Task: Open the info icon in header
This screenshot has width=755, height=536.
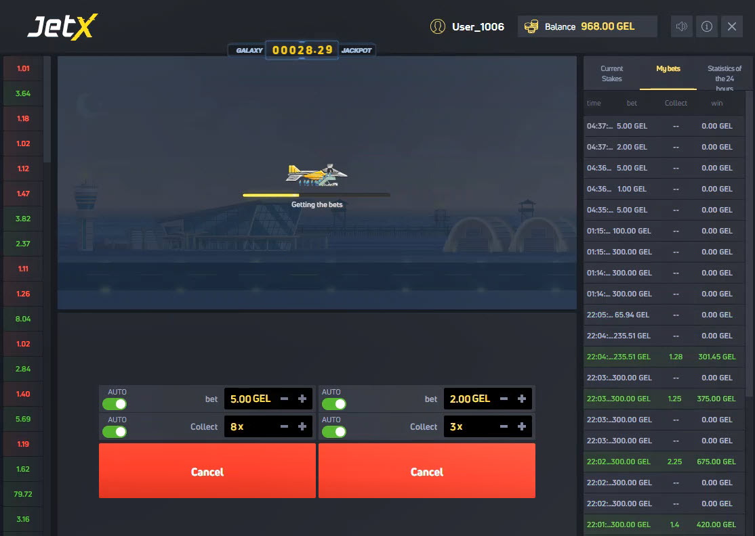Action: pos(707,26)
